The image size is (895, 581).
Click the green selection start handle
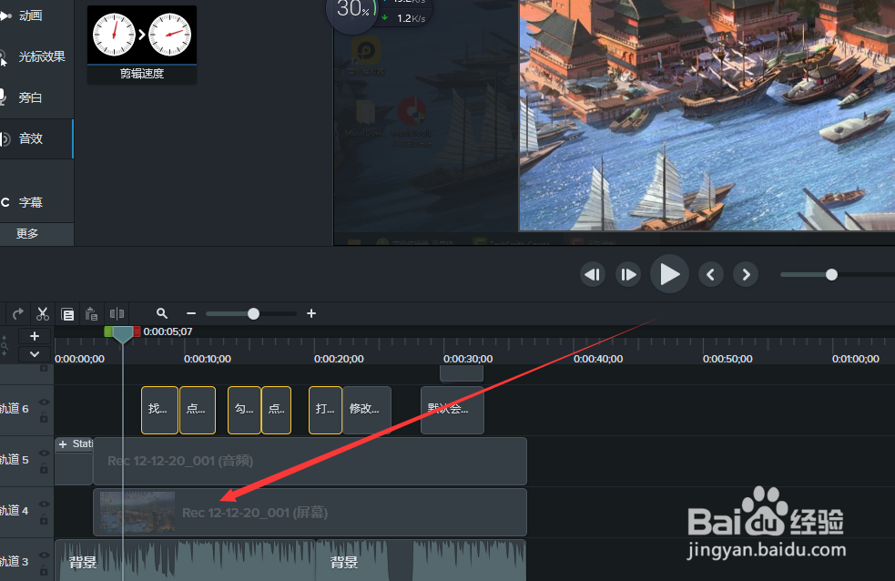(108, 331)
